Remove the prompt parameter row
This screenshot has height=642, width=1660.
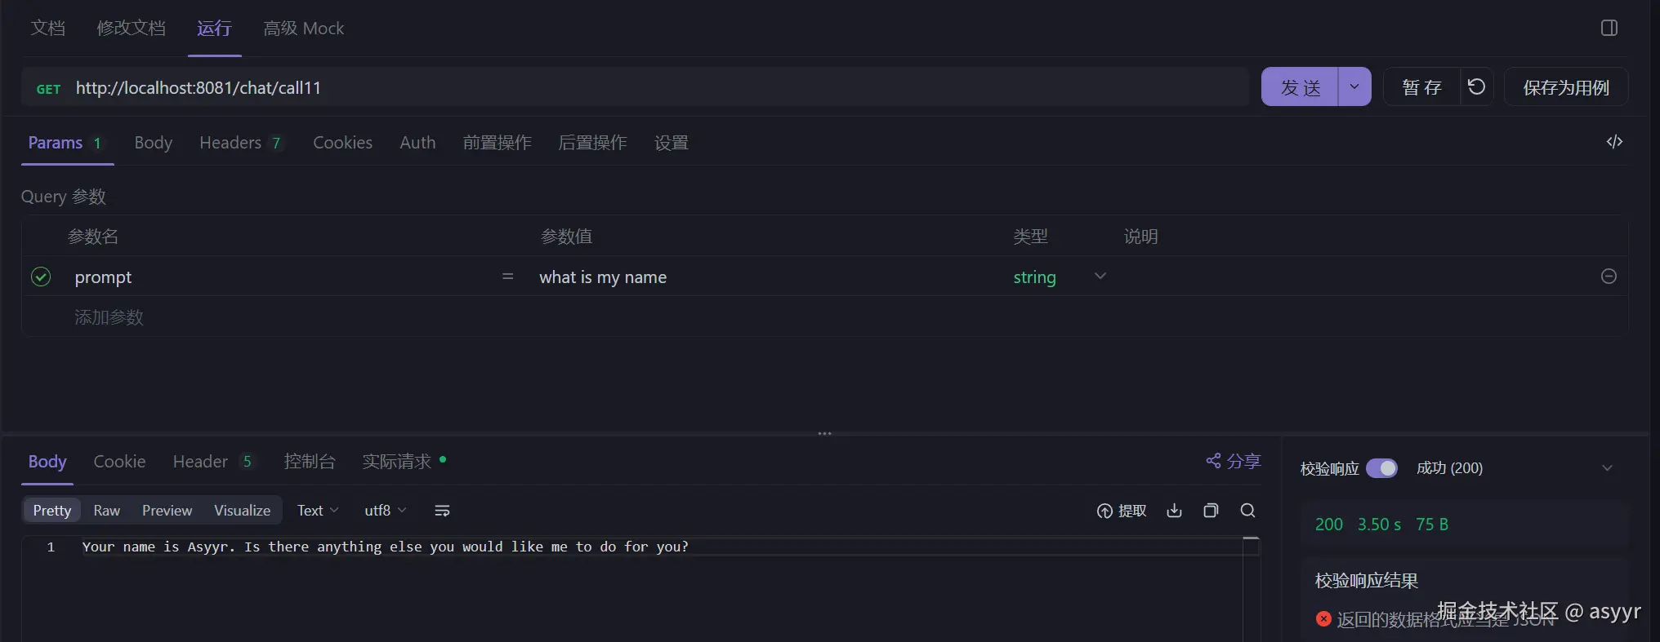coord(1609,277)
